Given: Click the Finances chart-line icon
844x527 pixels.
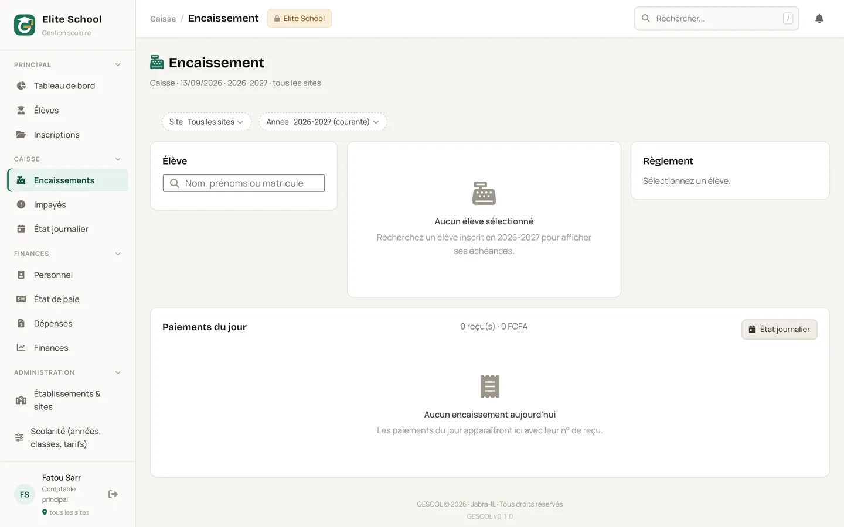Looking at the screenshot, I should tap(21, 348).
